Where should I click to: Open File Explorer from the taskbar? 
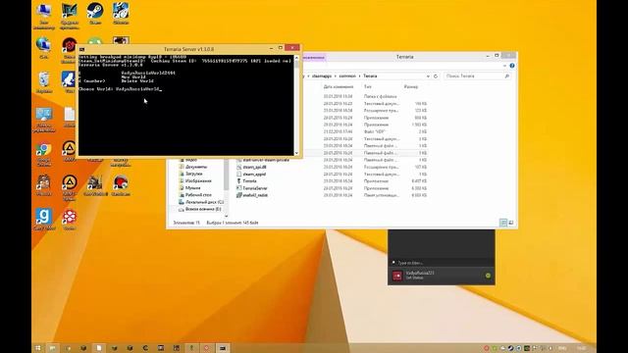(x=52, y=348)
